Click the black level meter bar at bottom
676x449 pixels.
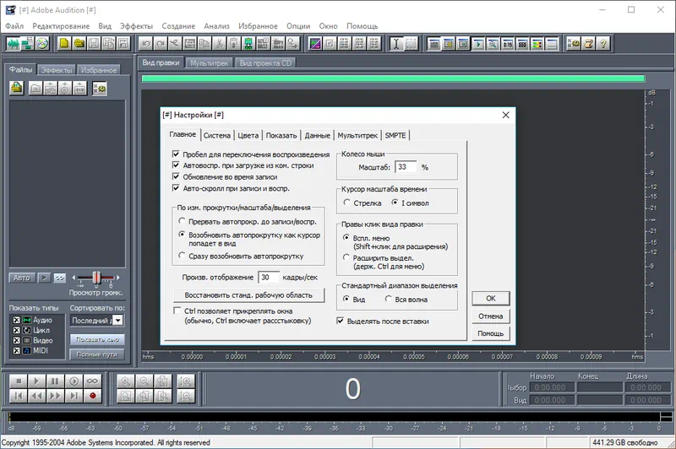click(334, 417)
